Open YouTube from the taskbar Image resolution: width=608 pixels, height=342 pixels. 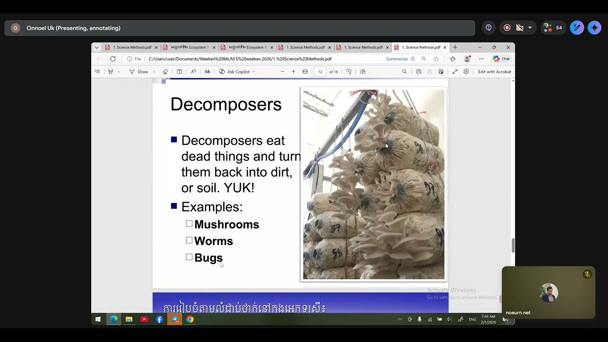(x=144, y=319)
